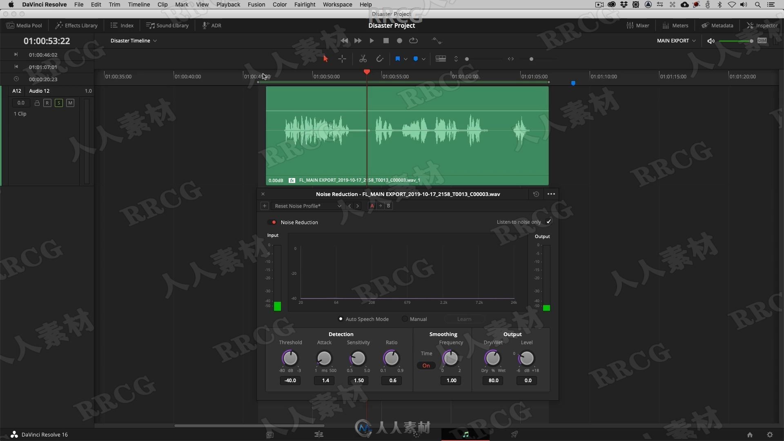Screen dimensions: 784x441
Task: Click the speaker mute icon
Action: (x=711, y=41)
